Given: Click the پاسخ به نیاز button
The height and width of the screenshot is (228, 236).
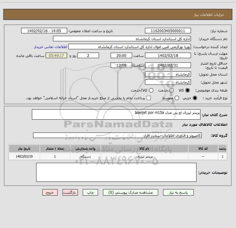Looking at the screenshot, I should coord(178,192).
